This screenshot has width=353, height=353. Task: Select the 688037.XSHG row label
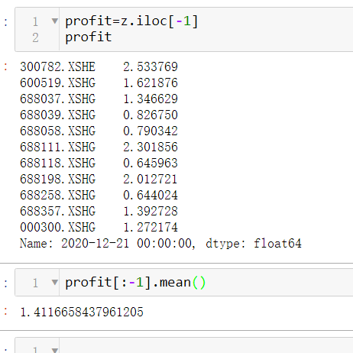58,99
